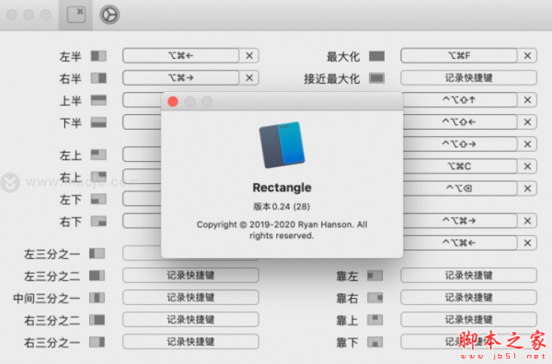Clear the 左半 shortcut with X

point(249,55)
